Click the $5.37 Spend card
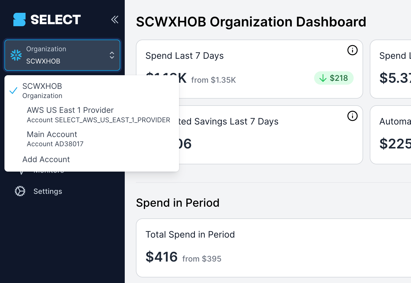The image size is (411, 283). pos(390,69)
